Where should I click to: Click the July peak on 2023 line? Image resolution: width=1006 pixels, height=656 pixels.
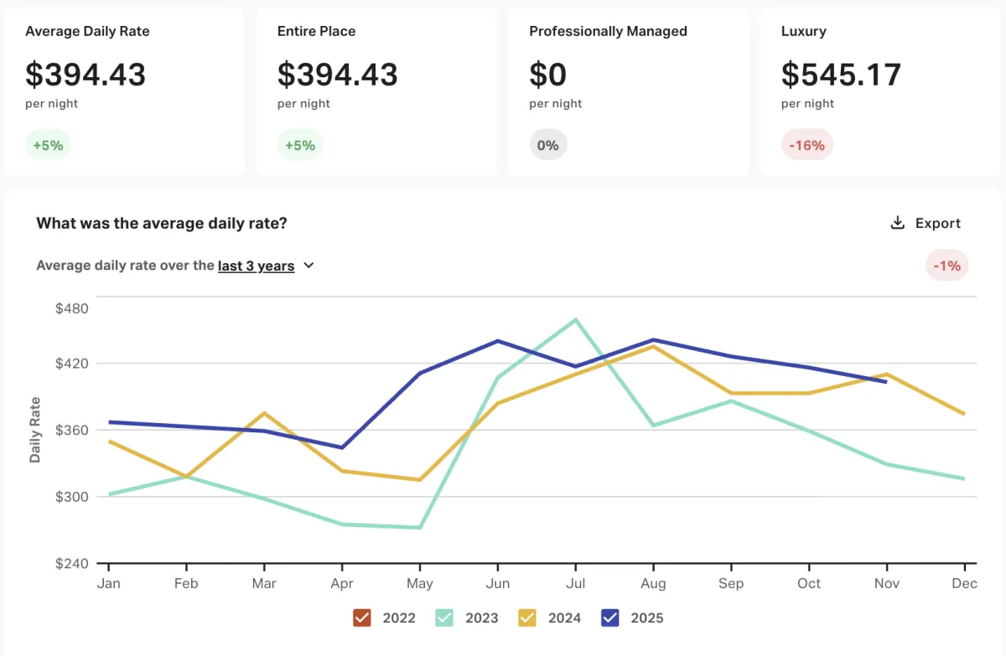click(576, 319)
